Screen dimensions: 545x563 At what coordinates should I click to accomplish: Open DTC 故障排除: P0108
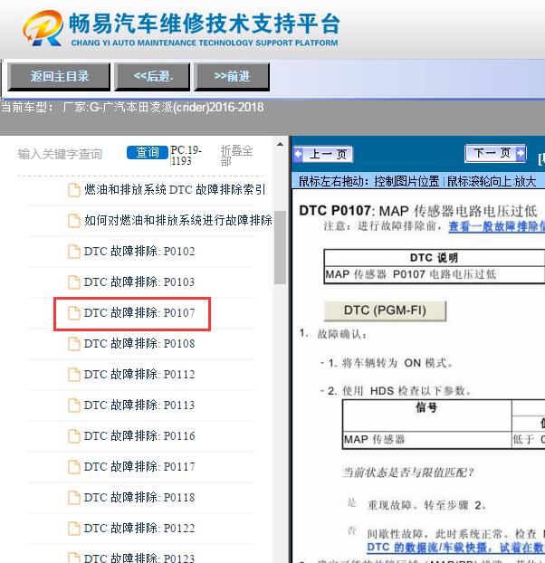tap(139, 344)
